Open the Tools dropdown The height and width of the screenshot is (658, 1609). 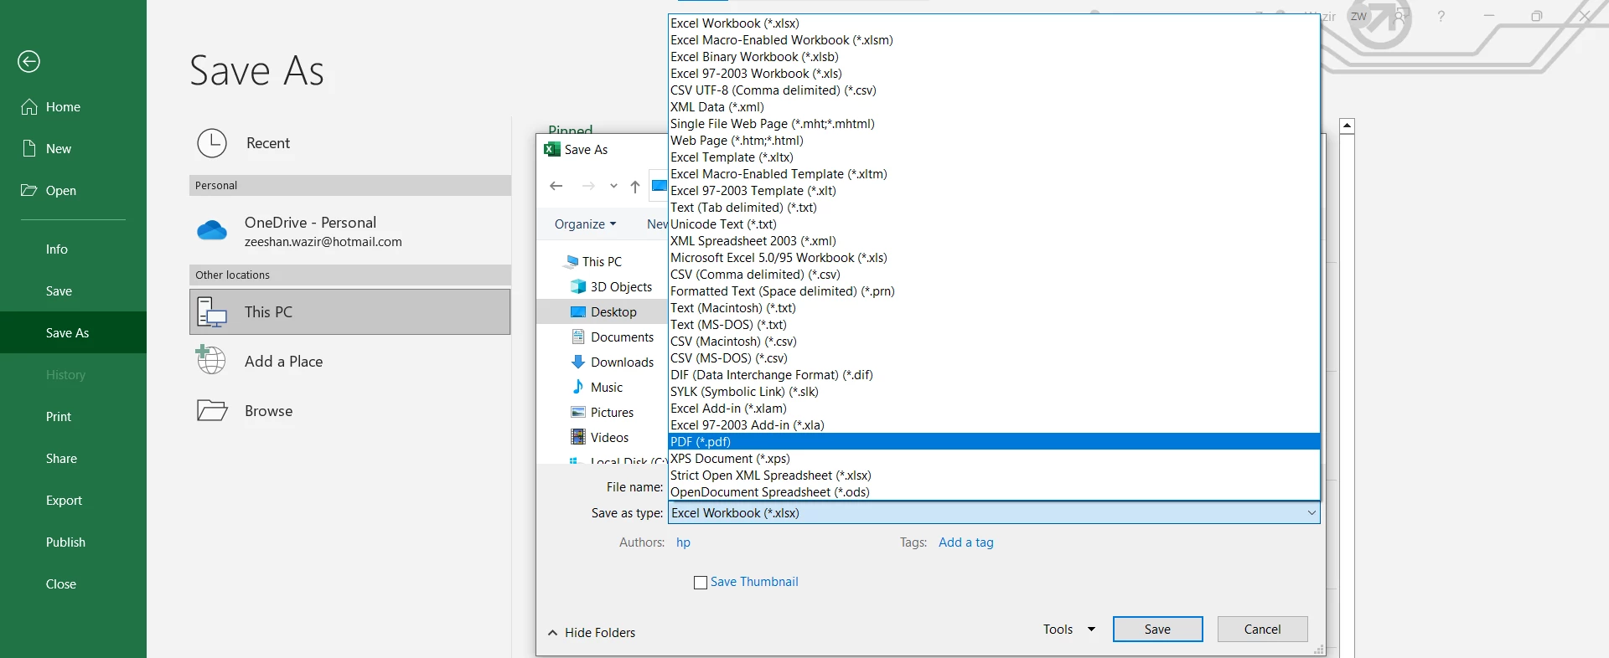(x=1069, y=630)
